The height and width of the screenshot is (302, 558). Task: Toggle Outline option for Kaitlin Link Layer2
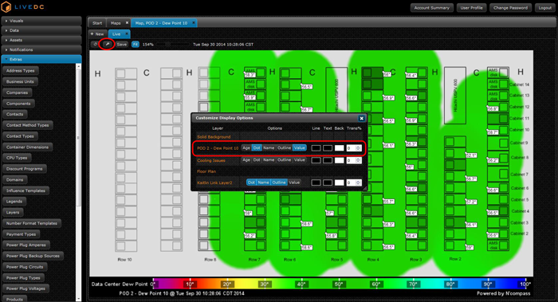point(279,182)
